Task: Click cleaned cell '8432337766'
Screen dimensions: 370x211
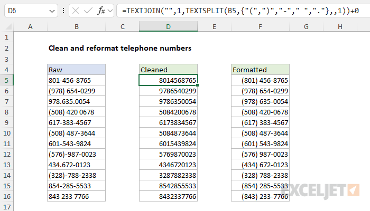Action: tap(168, 196)
